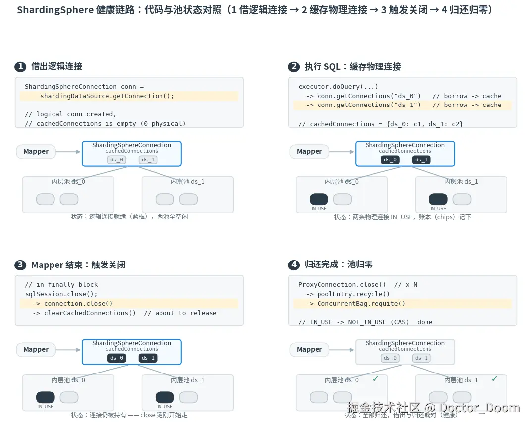Image resolution: width=532 pixels, height=426 pixels.
Task: Select the gray ds_0 chip in step 4 diagram
Action: [x=390, y=358]
